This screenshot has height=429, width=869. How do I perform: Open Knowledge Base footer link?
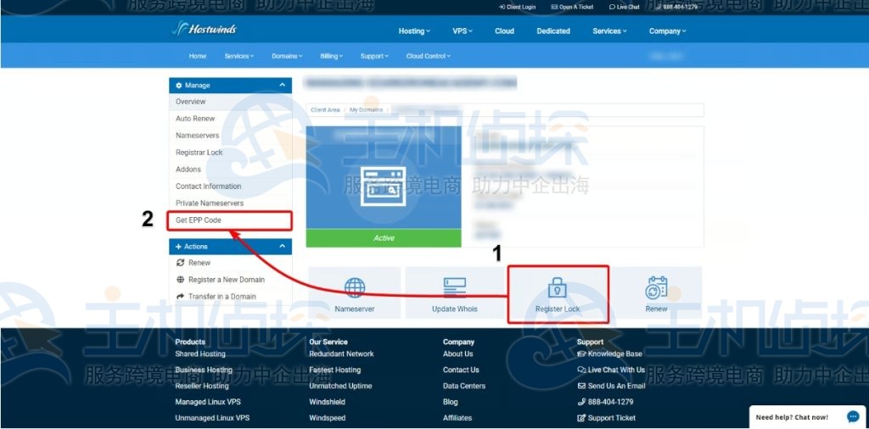(609, 354)
